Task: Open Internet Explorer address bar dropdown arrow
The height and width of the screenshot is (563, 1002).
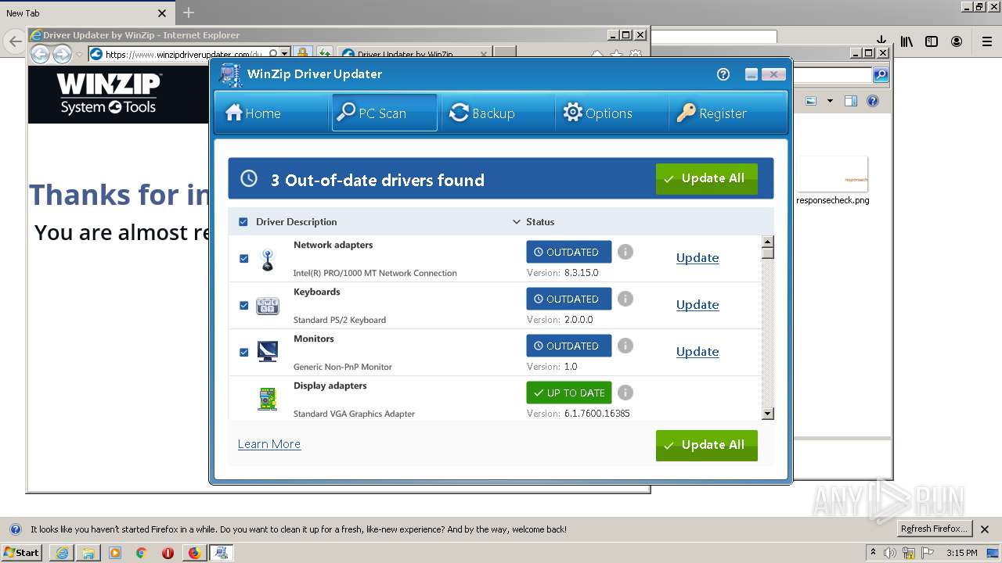Action: (x=285, y=54)
